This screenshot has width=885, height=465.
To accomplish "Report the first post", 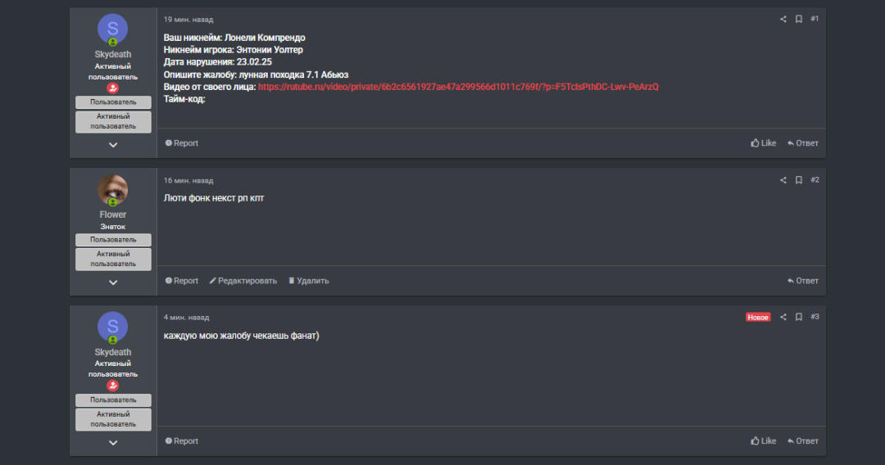I will [182, 143].
